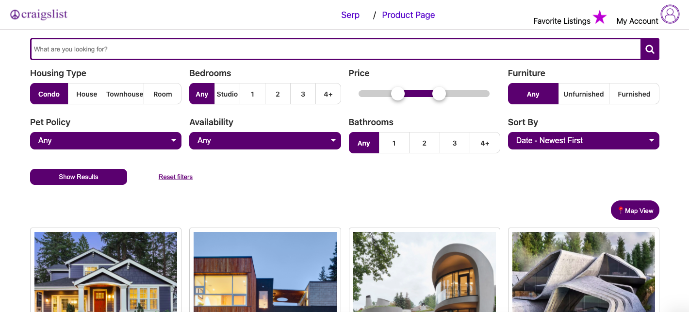Viewport: 689px width, 312px height.
Task: Click the left Price slider handle
Action: 398,94
